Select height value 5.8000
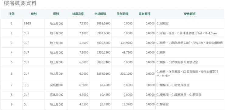The image size is (225, 110). coord(84,43)
